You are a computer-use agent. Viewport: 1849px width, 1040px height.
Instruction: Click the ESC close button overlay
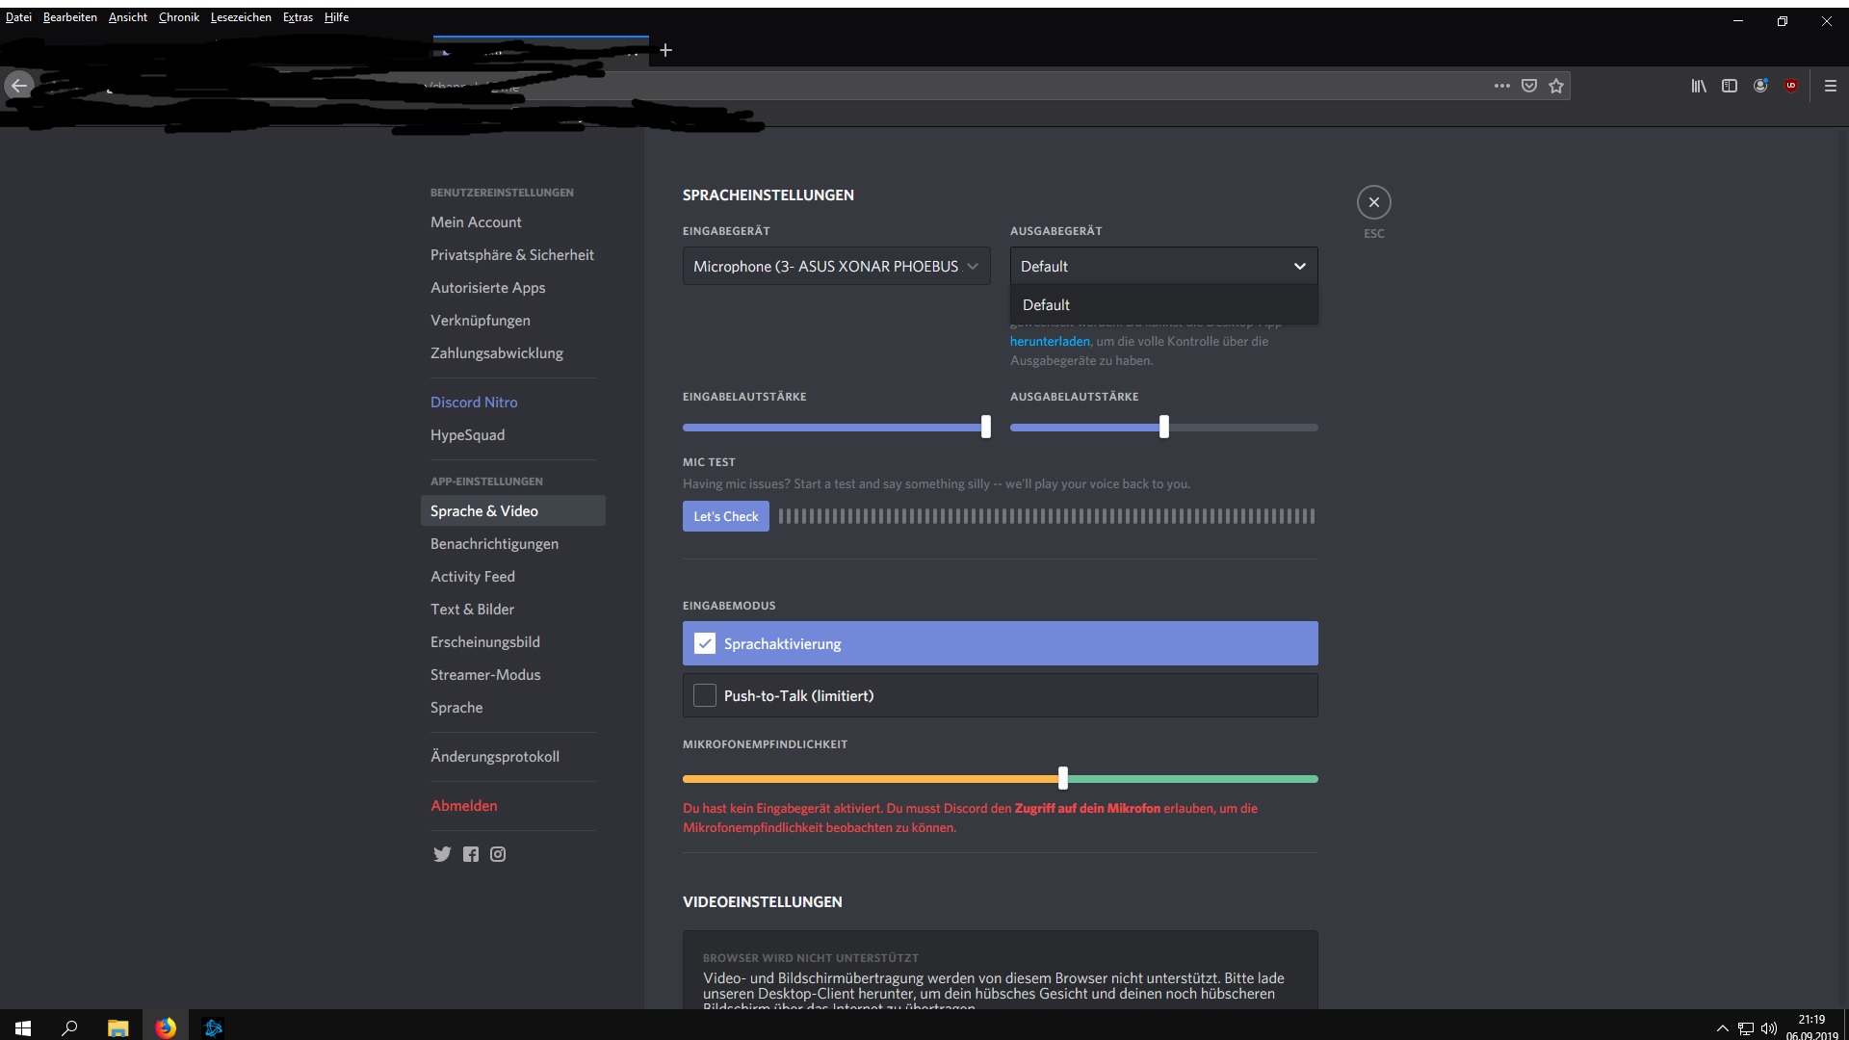click(1372, 202)
